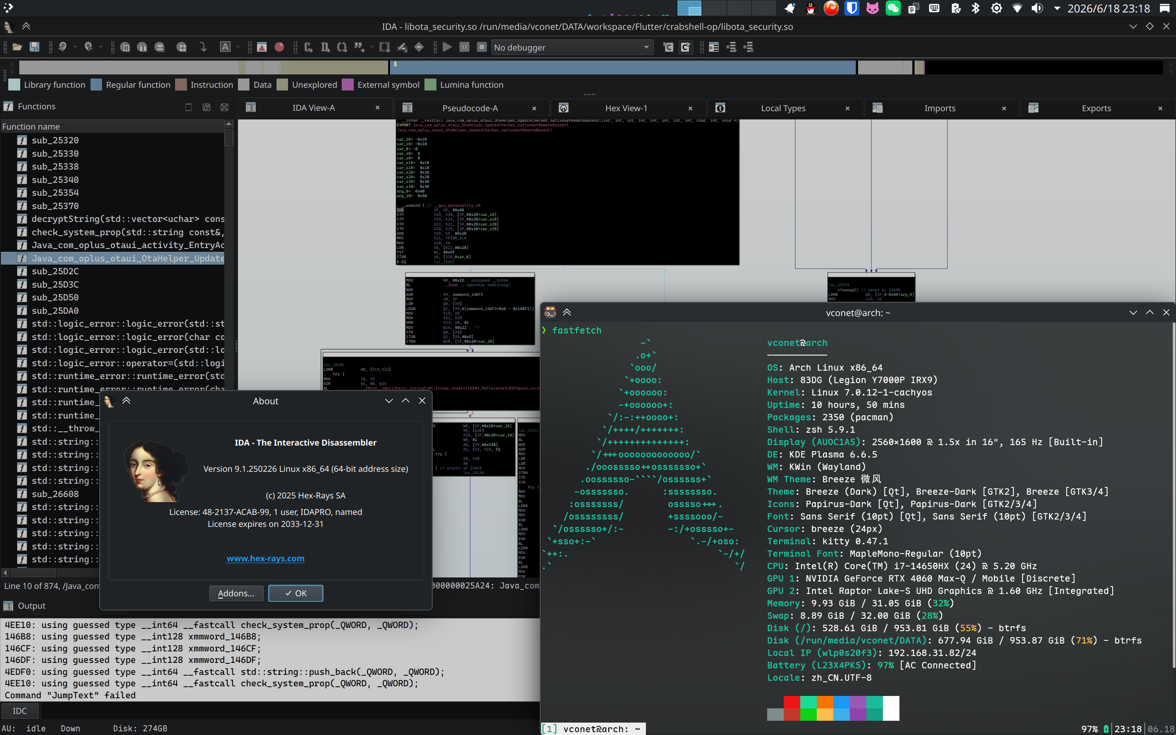Click the red triangle picture toolbar icon
Viewport: 1176px width, 735px height.
pyautogui.click(x=262, y=47)
